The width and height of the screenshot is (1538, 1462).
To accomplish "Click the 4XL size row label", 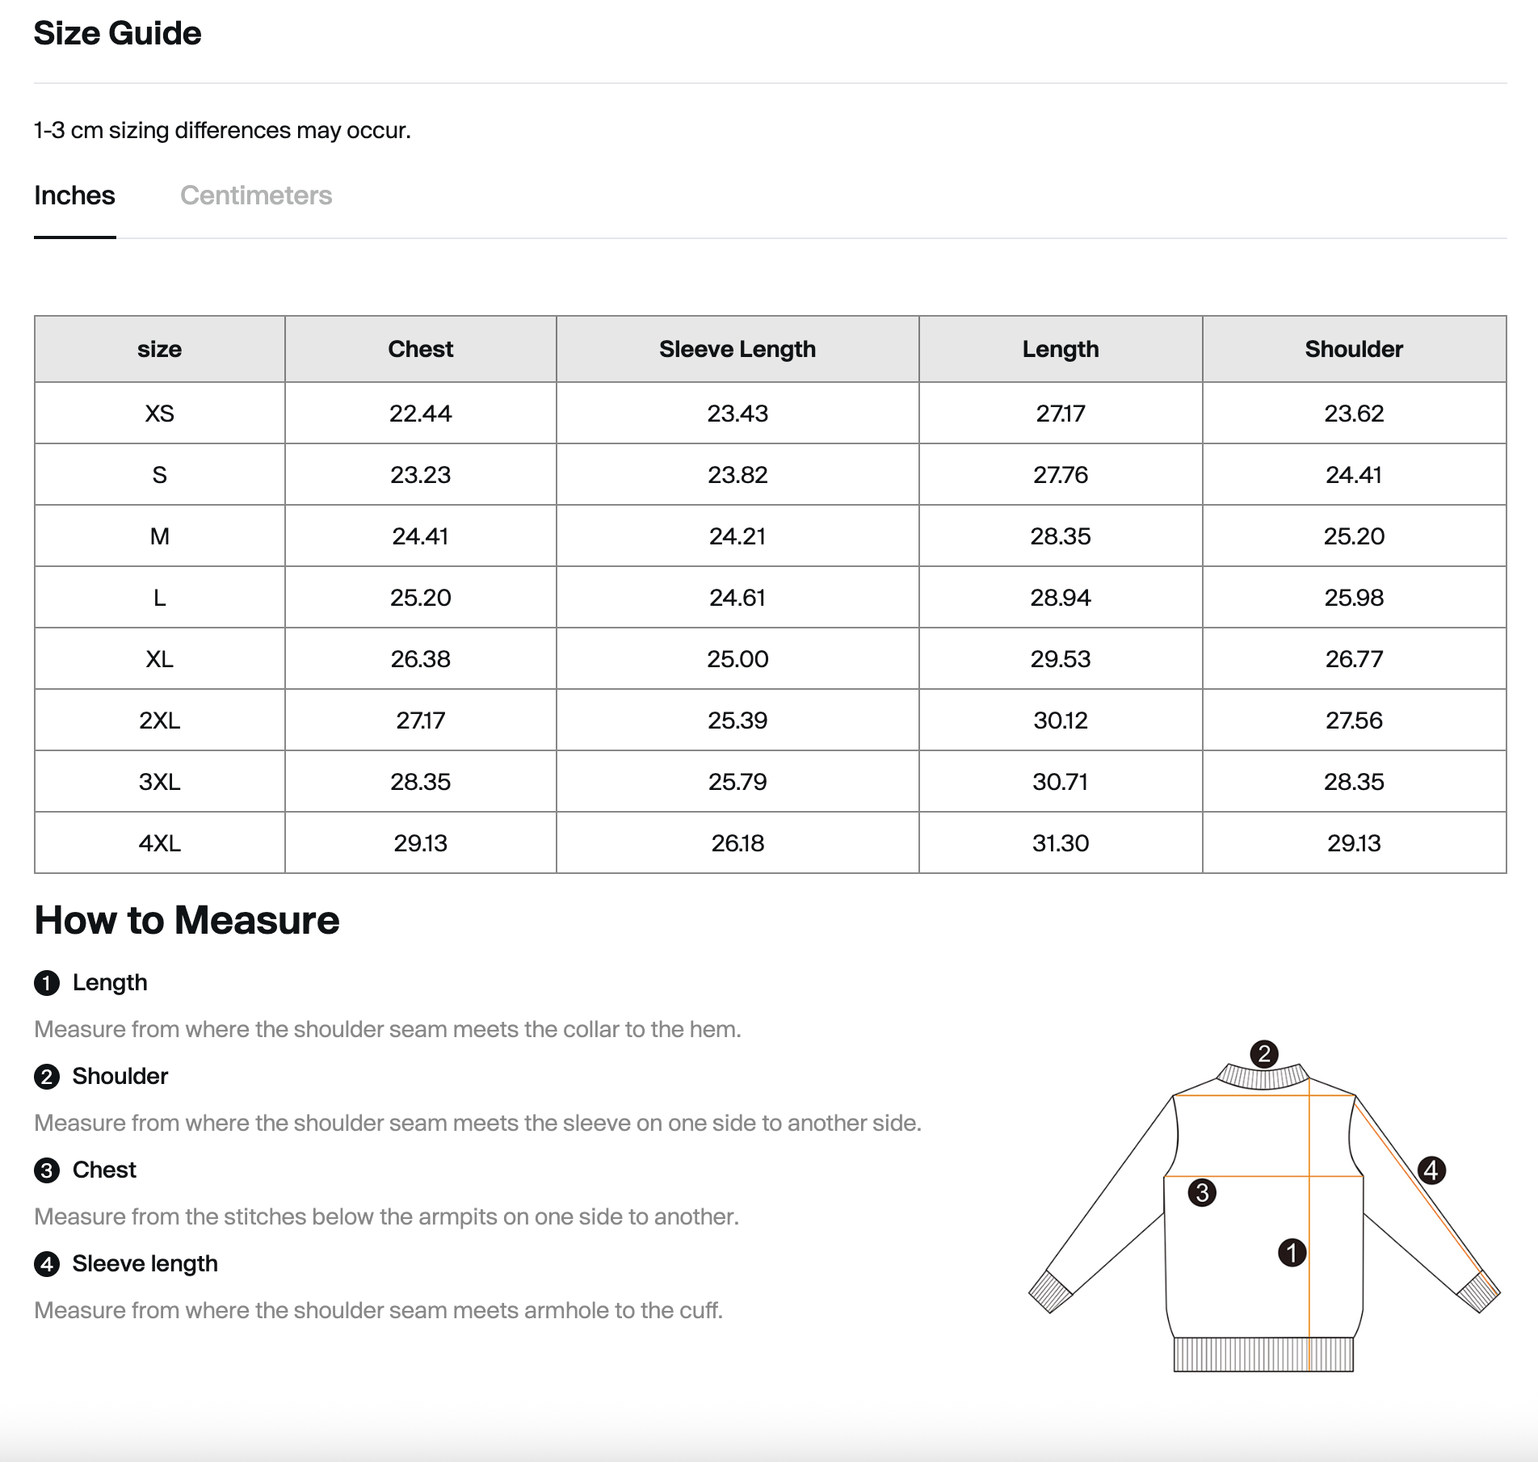I will click(x=159, y=843).
